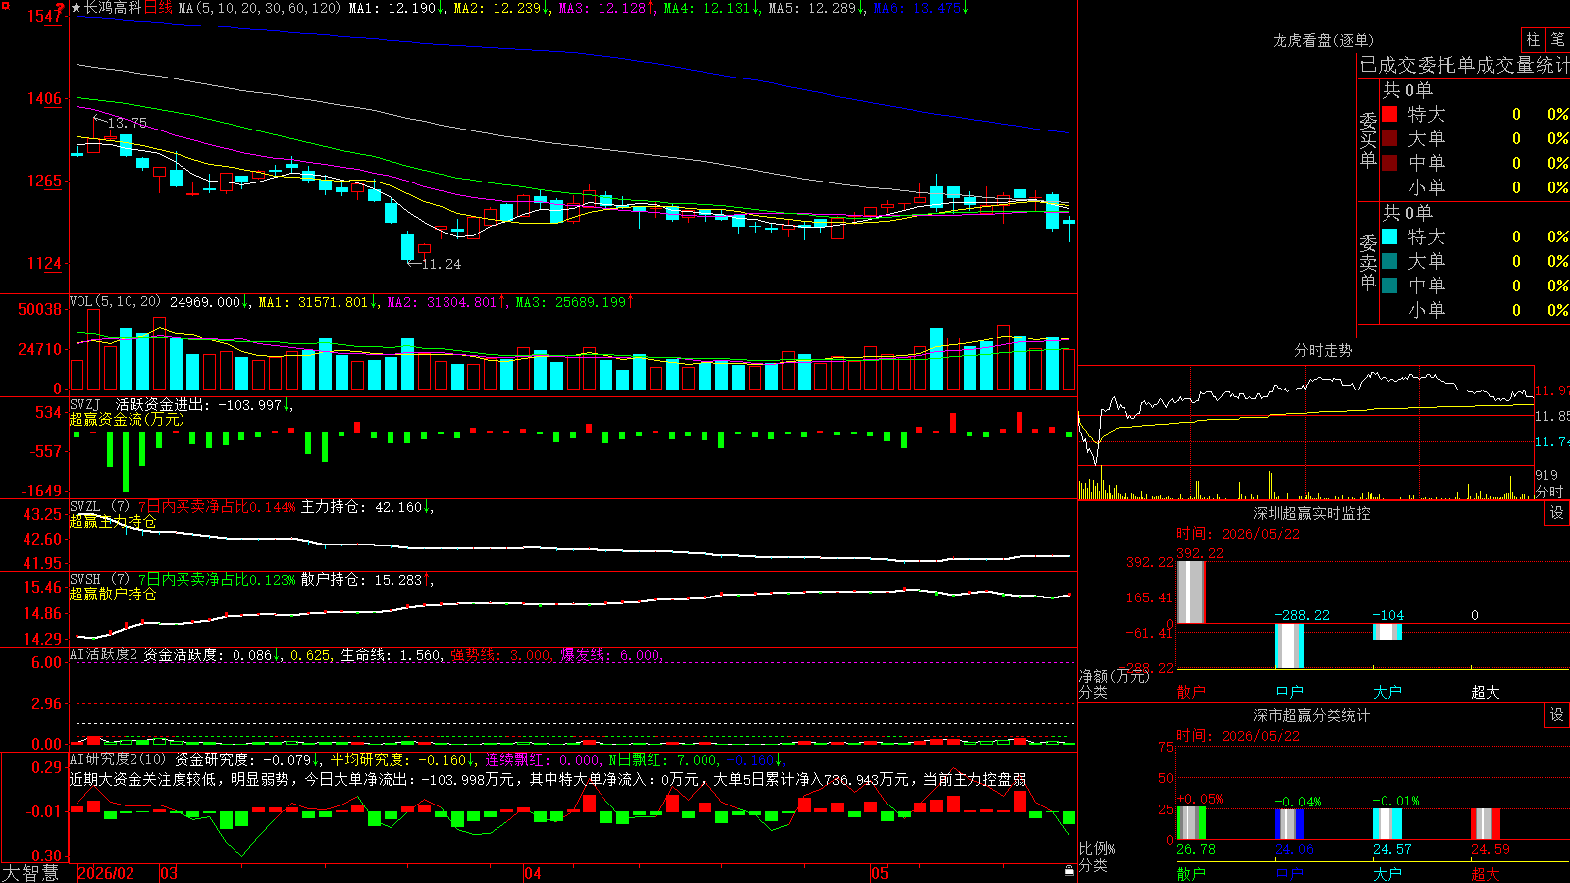Click red 超大 label in 深市超赢分类统计
Viewport: 1570px width, 883px height.
pyautogui.click(x=1486, y=874)
